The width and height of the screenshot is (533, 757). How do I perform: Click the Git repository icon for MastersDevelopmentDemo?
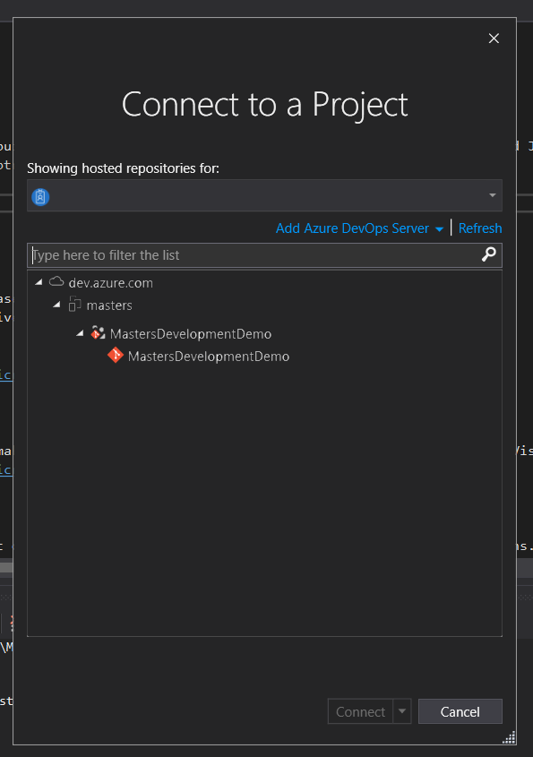click(115, 356)
